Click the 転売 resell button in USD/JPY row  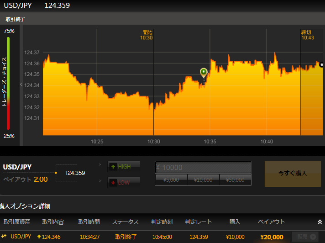pos(305,237)
